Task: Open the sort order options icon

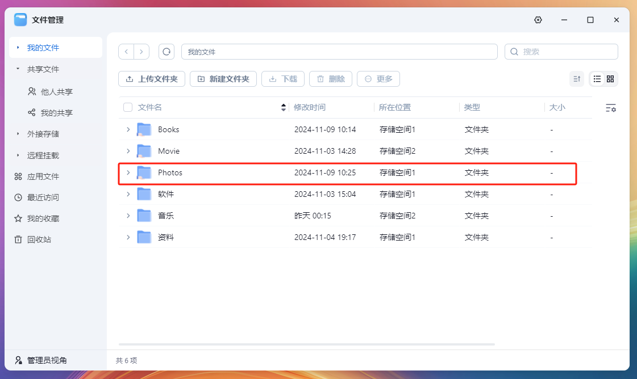Action: [x=577, y=79]
